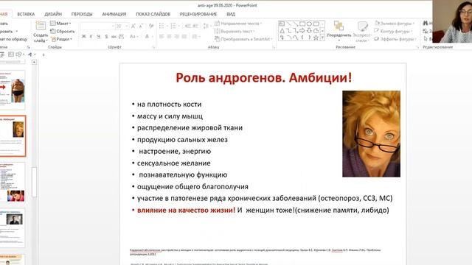Image resolution: width=472 pixels, height=265 pixels.
Task: Click the slide title Роль андрогенов. Амбиции!
Action: tap(264, 78)
